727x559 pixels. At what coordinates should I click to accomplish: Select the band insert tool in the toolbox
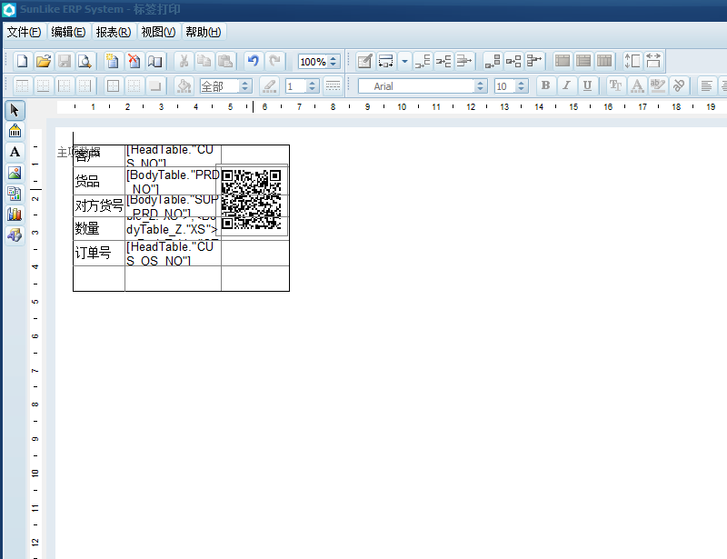pyautogui.click(x=15, y=131)
